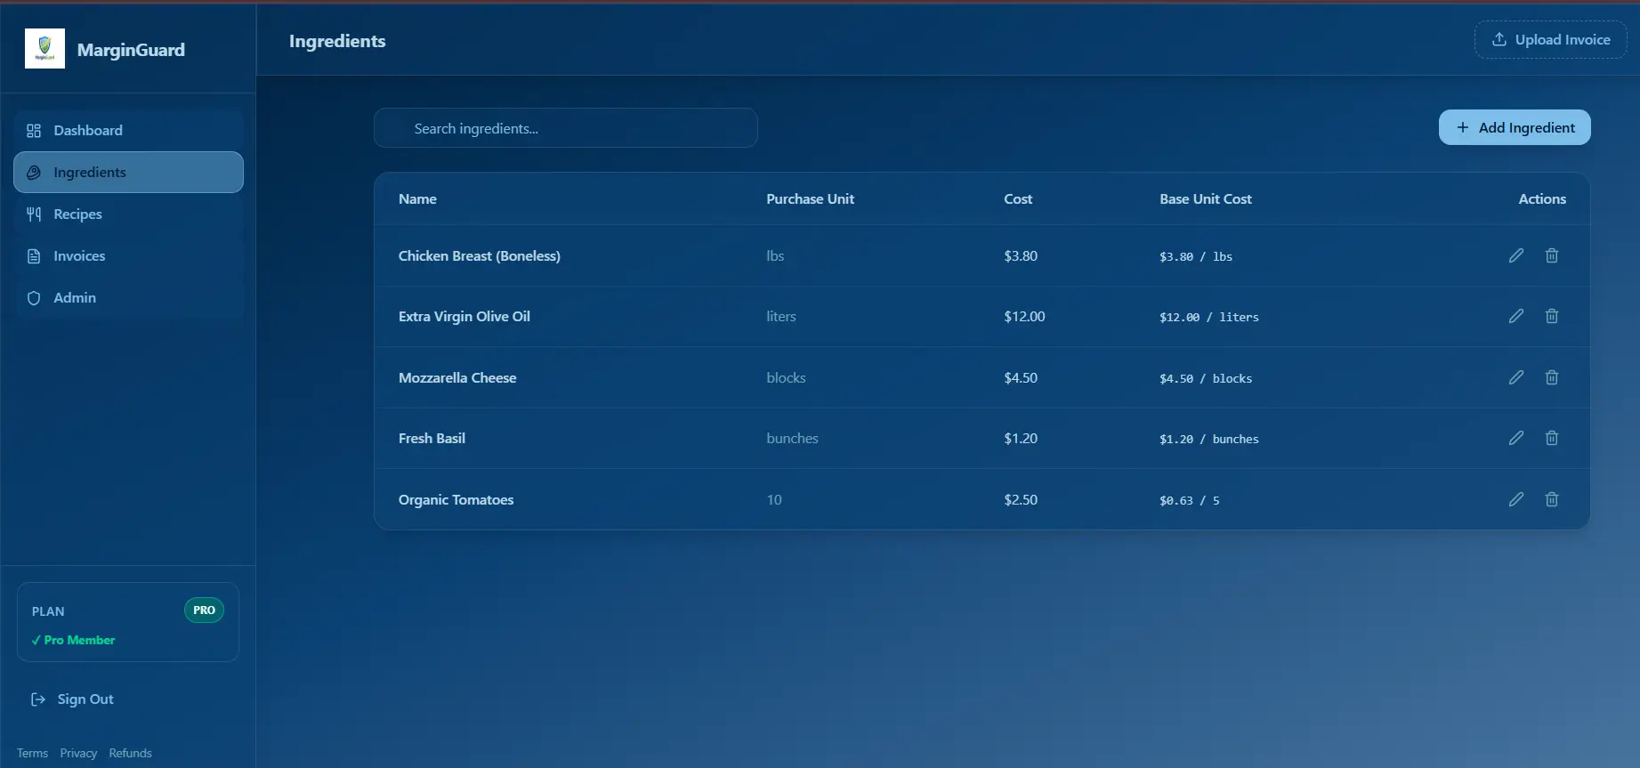1640x768 pixels.
Task: Open the Dashboard page
Action: (128, 130)
